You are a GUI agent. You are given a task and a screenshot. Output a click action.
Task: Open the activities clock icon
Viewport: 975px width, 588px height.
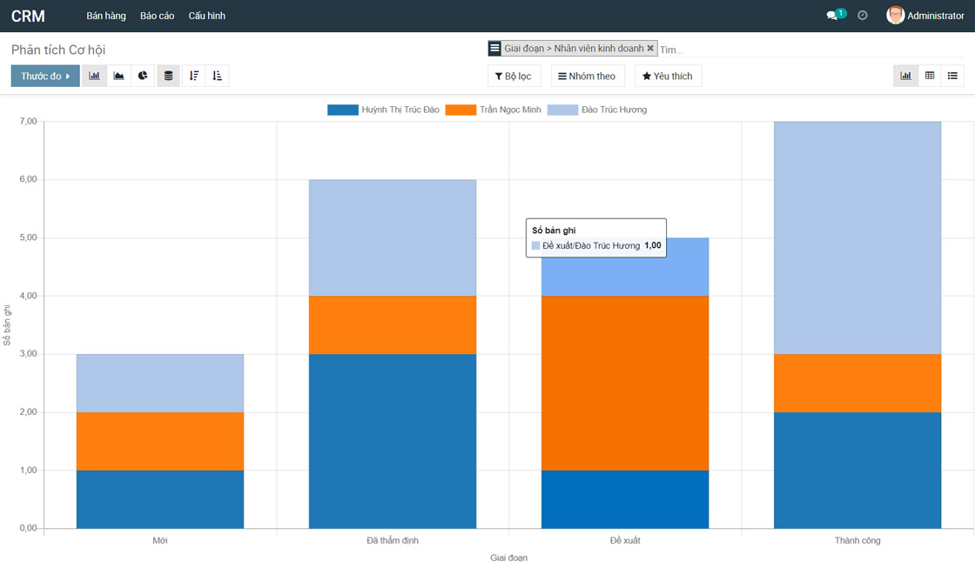[863, 16]
